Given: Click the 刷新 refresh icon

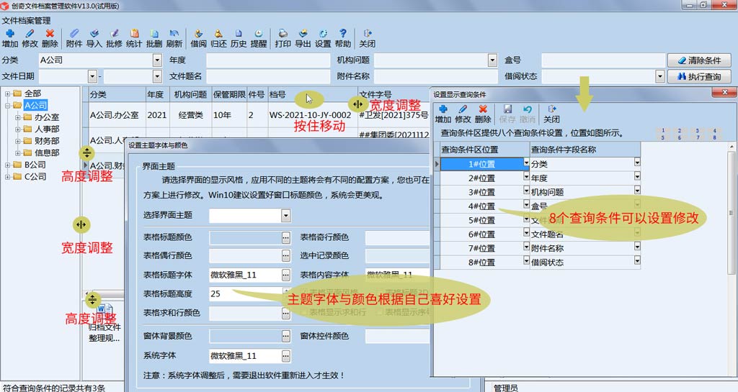Looking at the screenshot, I should click(174, 34).
